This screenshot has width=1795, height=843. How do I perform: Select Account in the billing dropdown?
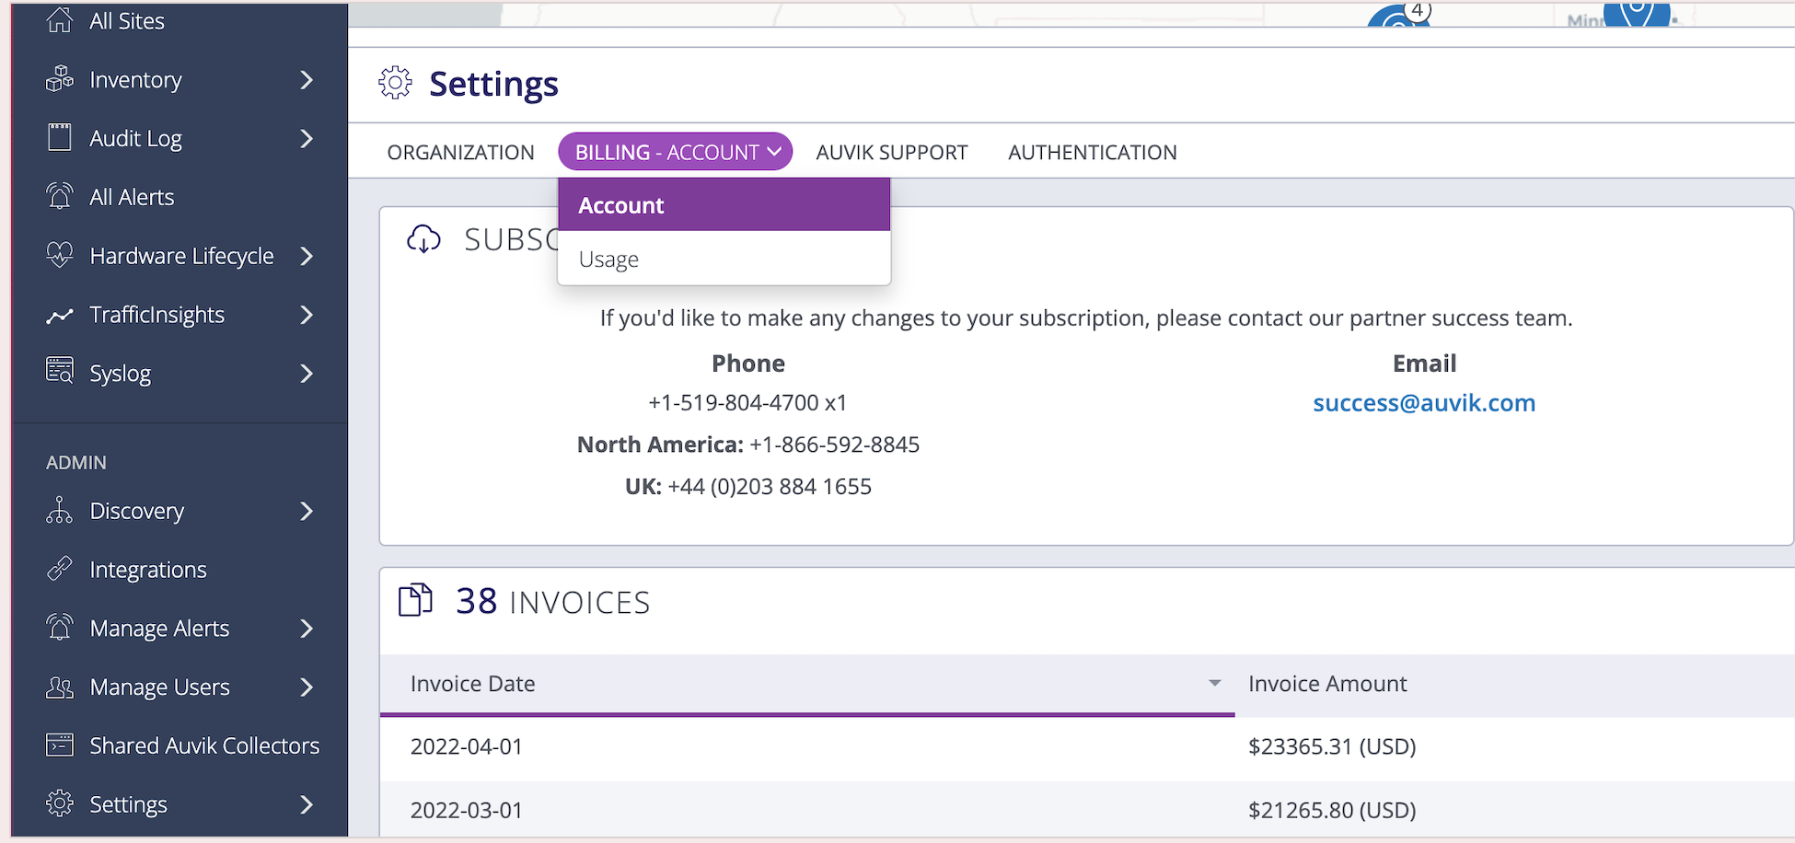pyautogui.click(x=724, y=205)
